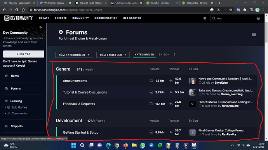The image size is (268, 150).
Task: Open search filter options icon
Action: pos(258,19)
